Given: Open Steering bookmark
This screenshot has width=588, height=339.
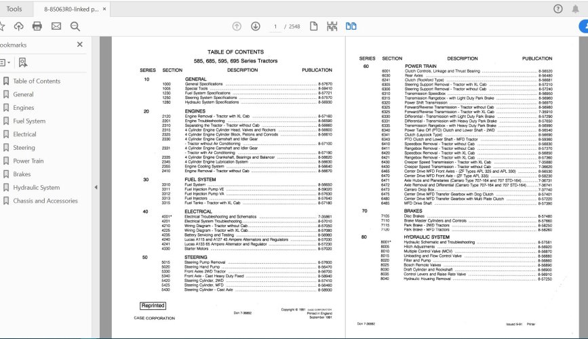Looking at the screenshot, I should click(24, 148).
